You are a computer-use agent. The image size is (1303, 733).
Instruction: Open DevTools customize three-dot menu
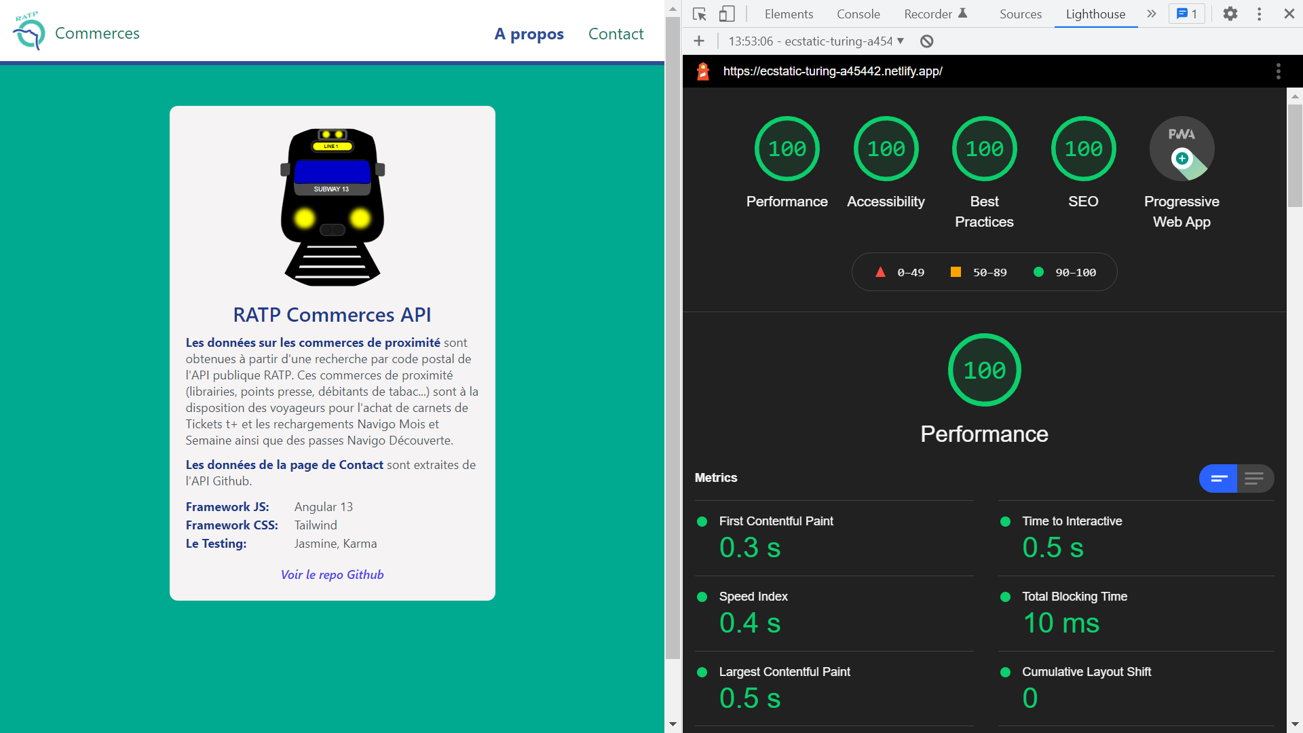[x=1260, y=14]
